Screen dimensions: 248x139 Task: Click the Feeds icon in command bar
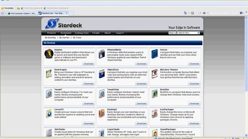[193, 13]
